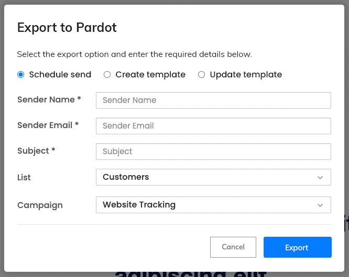Image resolution: width=349 pixels, height=277 pixels.
Task: Click the "Subject *" field label
Action: coord(36,151)
